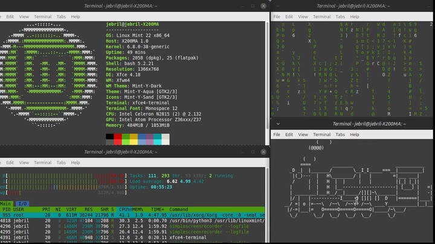Open Edit menu in neofetch terminal window

[10, 17]
